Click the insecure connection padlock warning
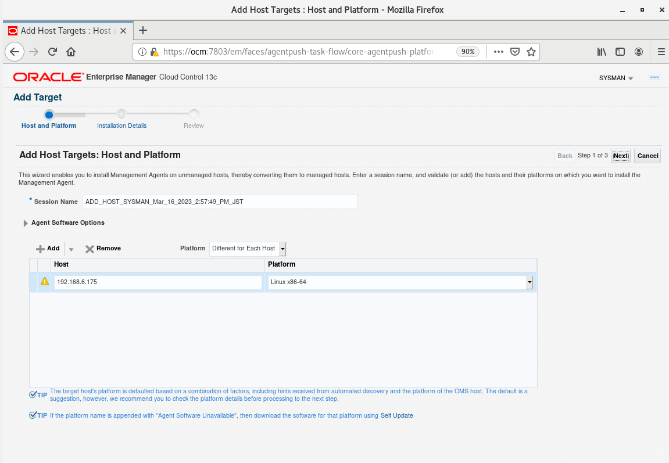The image size is (669, 463). click(x=155, y=52)
